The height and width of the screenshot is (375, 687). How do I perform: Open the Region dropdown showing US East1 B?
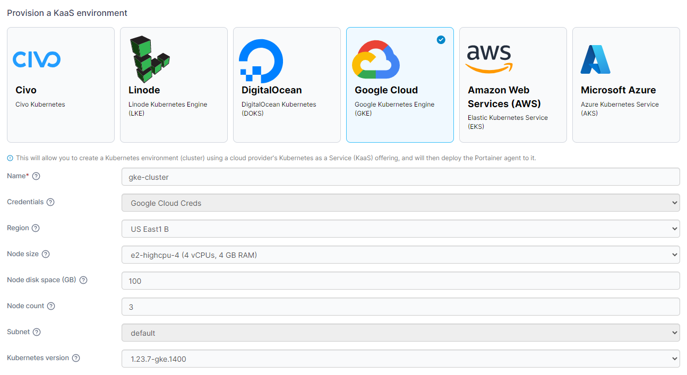[x=400, y=228]
